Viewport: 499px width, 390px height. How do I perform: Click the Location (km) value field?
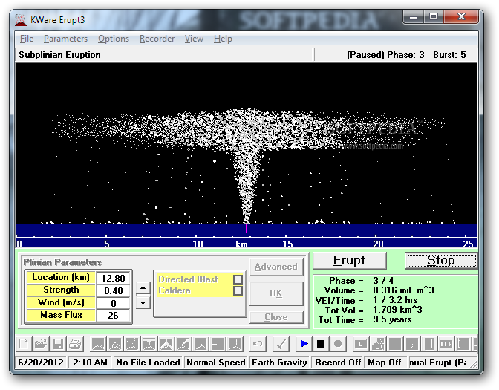(x=114, y=278)
